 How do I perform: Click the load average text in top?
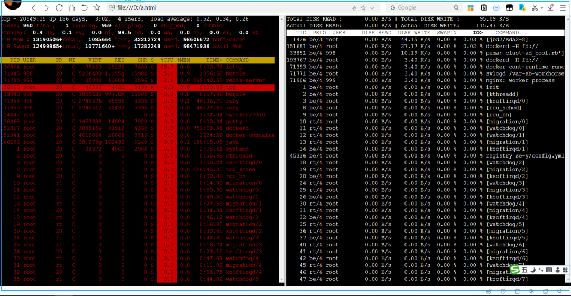pos(199,19)
